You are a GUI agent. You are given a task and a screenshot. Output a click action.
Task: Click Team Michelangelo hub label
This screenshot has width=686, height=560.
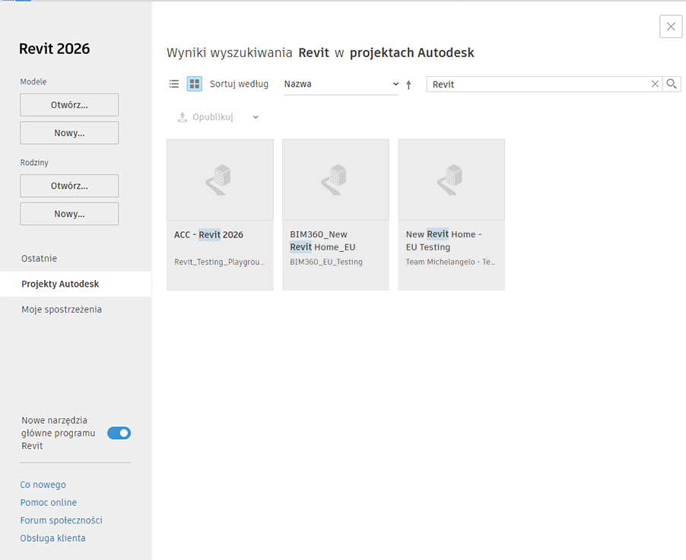(451, 262)
